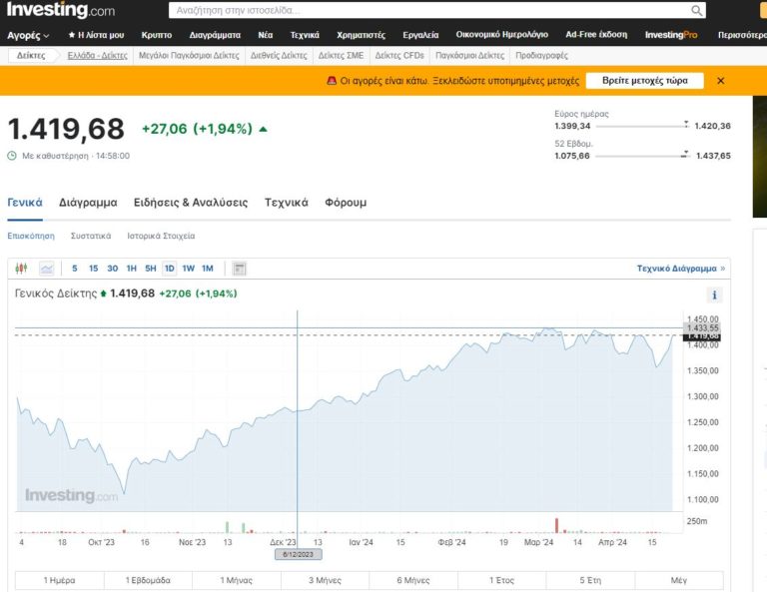
Task: Click the Βρείτε μετοχές τώρα button
Action: pyautogui.click(x=644, y=81)
